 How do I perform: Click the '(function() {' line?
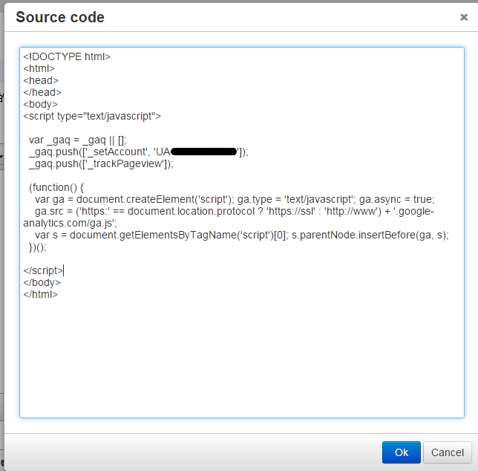point(56,188)
